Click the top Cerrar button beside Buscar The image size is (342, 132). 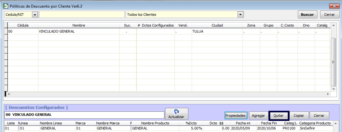coord(329,14)
